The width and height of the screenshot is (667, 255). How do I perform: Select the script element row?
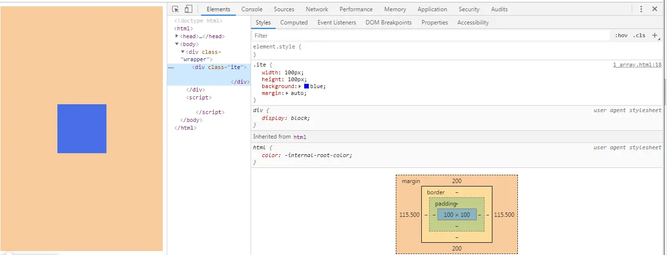199,97
